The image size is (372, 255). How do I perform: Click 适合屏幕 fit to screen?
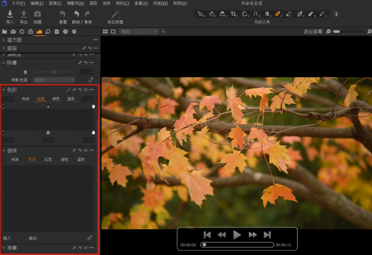(x=313, y=32)
